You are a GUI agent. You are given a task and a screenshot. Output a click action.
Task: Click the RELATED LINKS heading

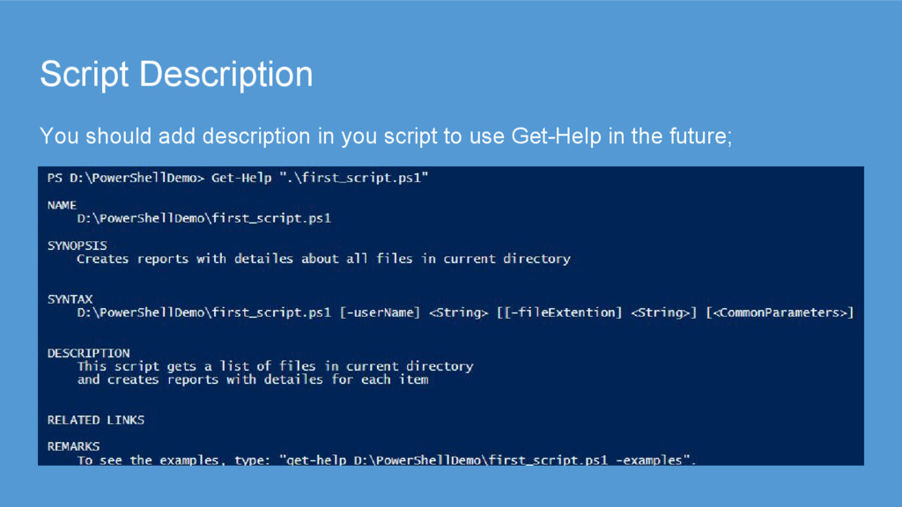95,420
